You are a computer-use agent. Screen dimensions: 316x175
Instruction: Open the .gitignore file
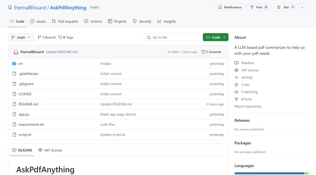click(26, 84)
